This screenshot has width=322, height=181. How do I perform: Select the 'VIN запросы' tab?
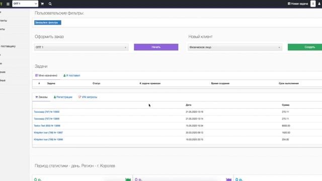(88, 97)
